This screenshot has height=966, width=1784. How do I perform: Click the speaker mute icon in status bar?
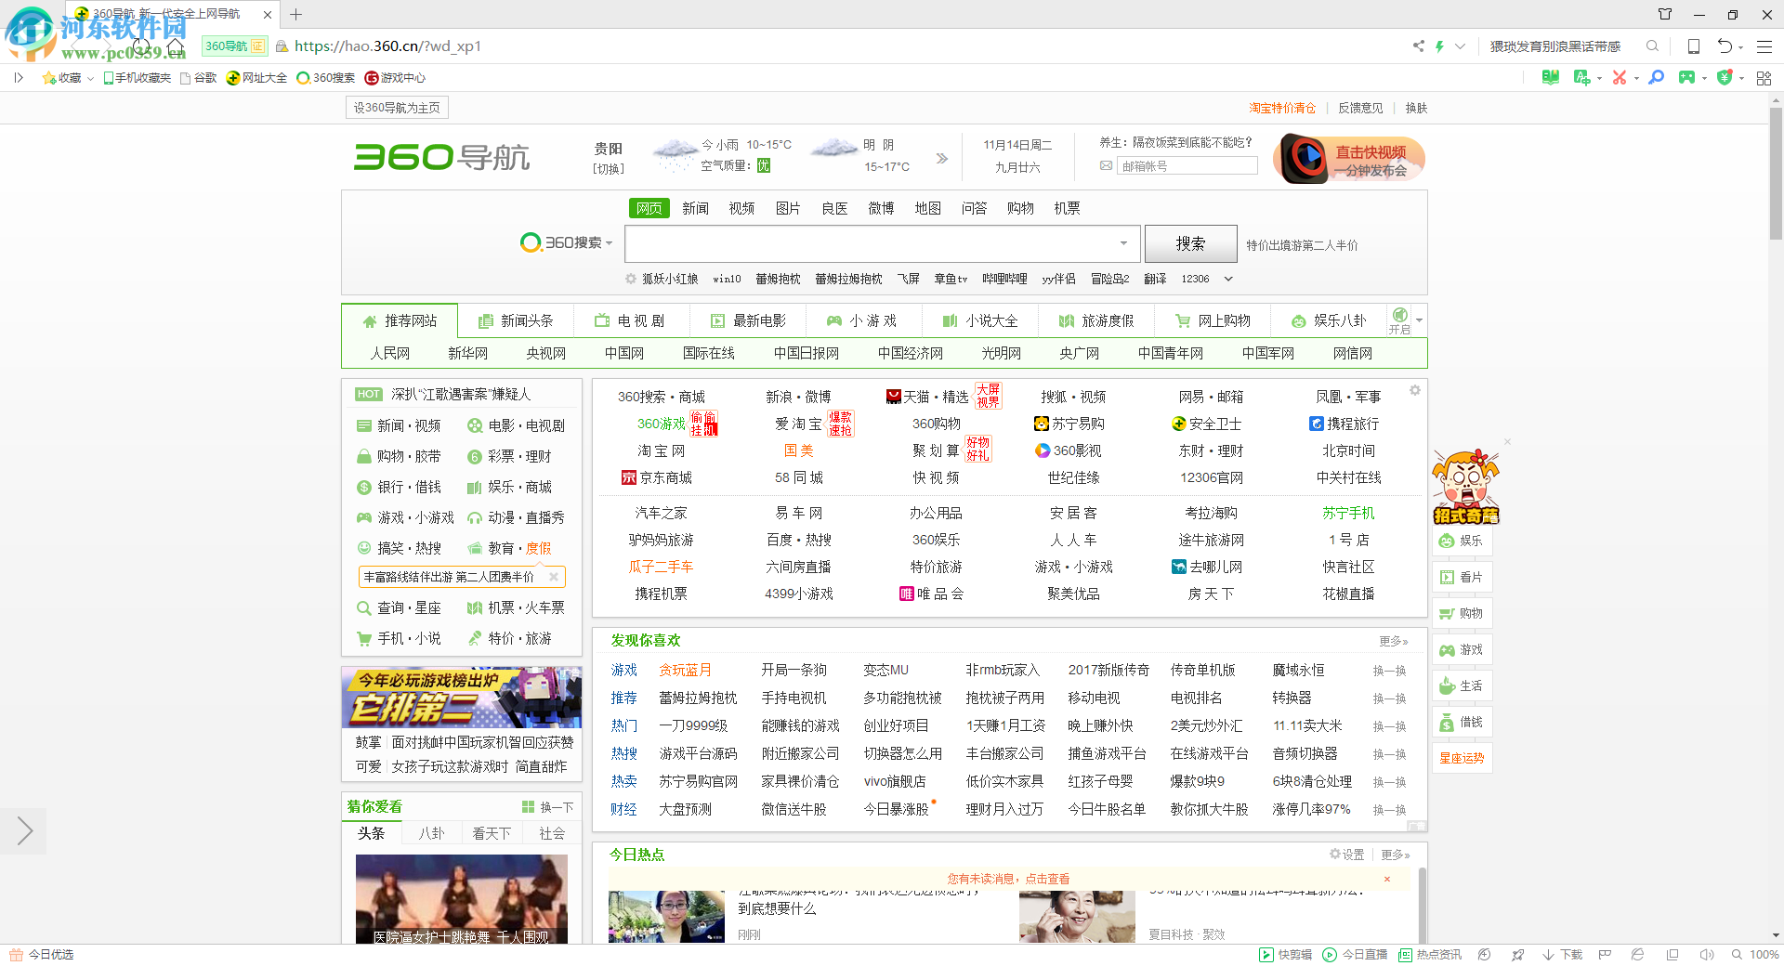[1706, 954]
